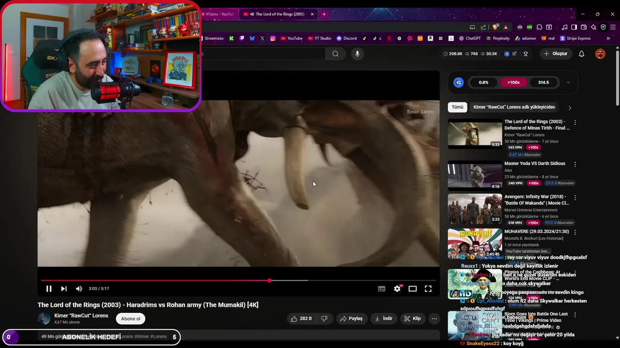Open video player settings gear
Viewport: 620px width, 348px height.
pyautogui.click(x=397, y=289)
